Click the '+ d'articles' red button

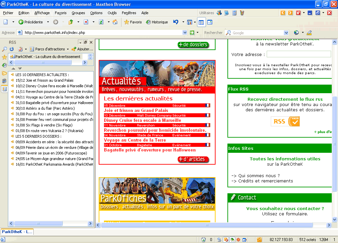click(193, 159)
